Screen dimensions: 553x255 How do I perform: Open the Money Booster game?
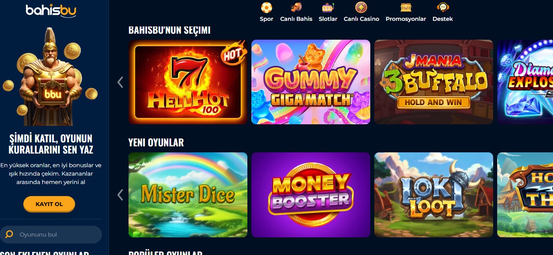point(311,195)
